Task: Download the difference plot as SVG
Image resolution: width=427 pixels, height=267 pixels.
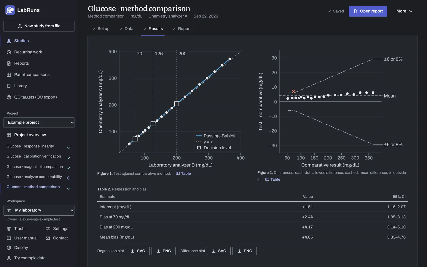Action: coord(219,251)
